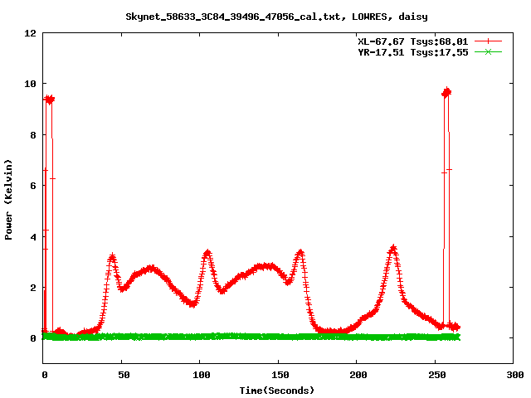The width and height of the screenshot is (531, 398).
Task: Select legend entry XL-67.67 Tsys:68.01
Action: tap(413, 41)
